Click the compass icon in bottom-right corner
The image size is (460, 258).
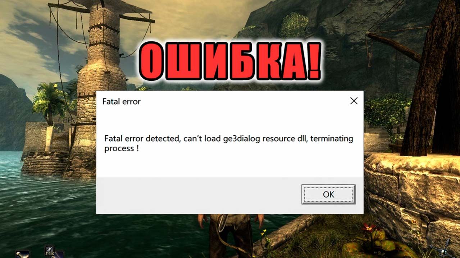pyautogui.click(x=443, y=250)
